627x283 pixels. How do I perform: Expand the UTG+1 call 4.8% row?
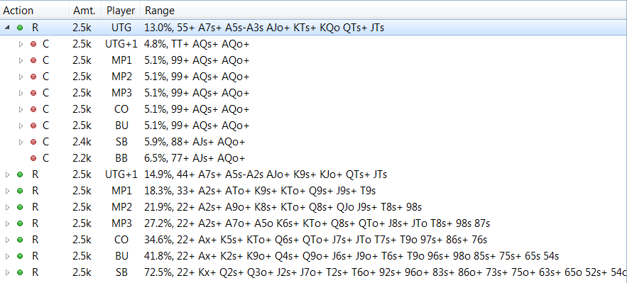[x=21, y=44]
